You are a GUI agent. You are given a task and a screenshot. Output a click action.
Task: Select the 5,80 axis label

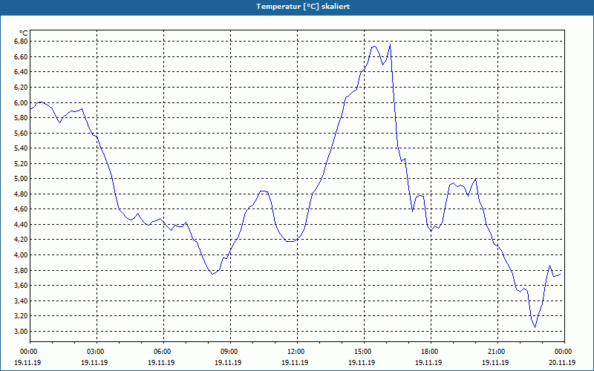click(22, 118)
